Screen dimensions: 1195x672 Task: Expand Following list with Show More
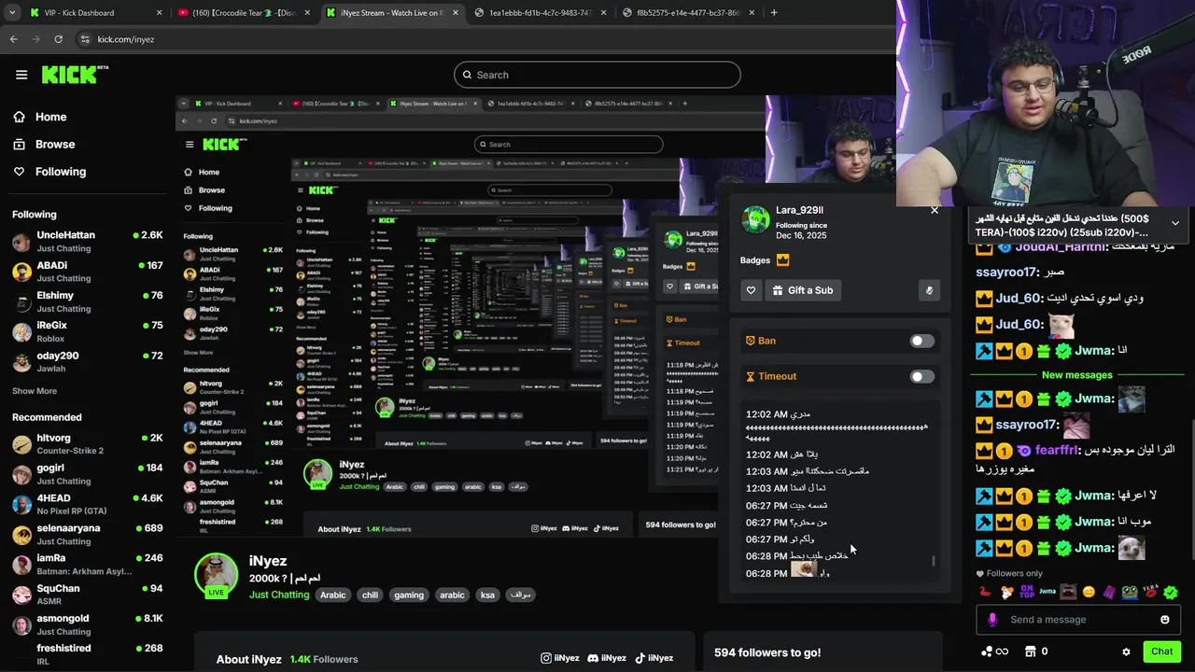pos(35,391)
